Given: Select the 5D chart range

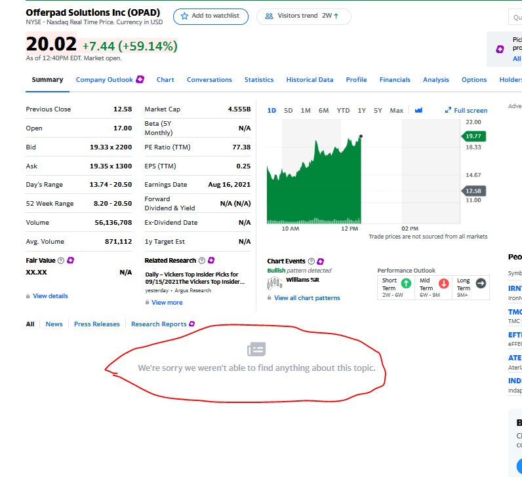Looking at the screenshot, I should [289, 111].
